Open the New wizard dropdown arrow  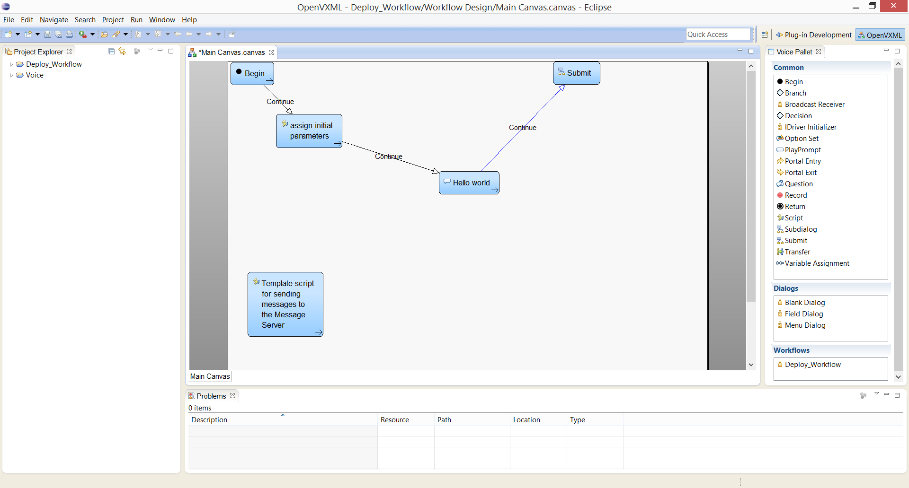point(18,34)
